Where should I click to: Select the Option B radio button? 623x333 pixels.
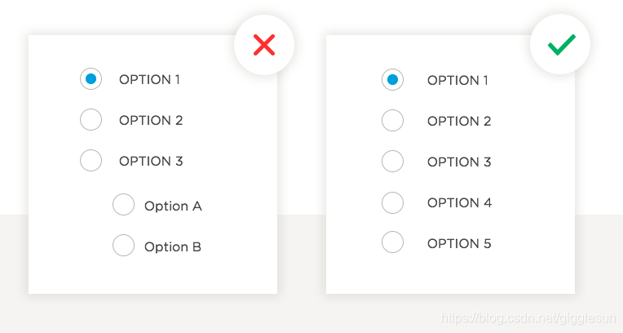click(x=123, y=245)
